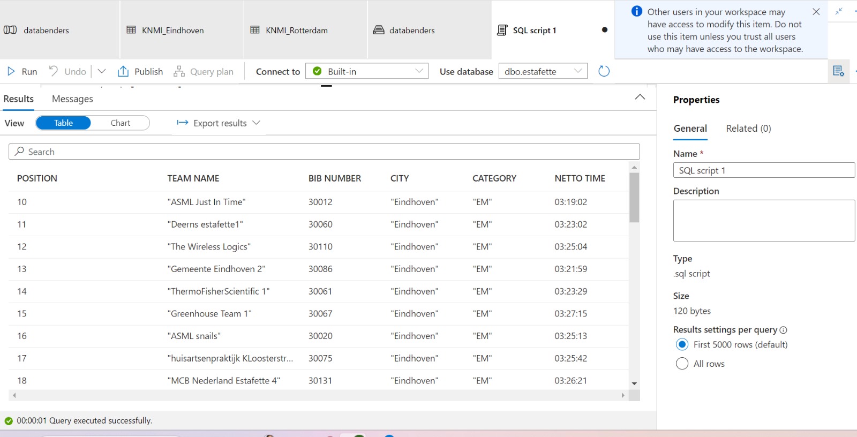This screenshot has height=437, width=857.
Task: Run the SQL script
Action: pyautogui.click(x=22, y=71)
